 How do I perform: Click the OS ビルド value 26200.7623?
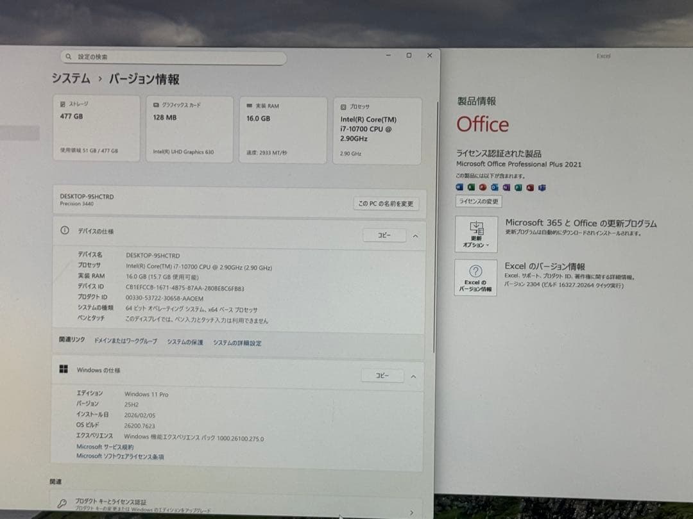coord(139,426)
